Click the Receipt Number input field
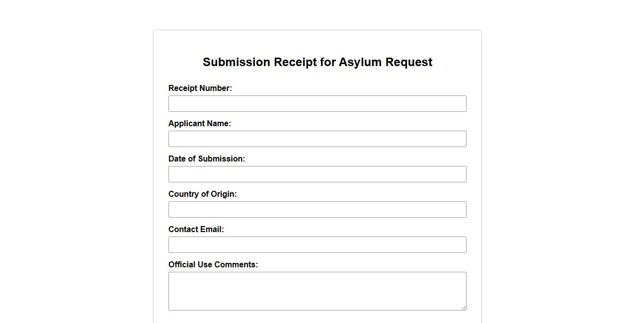 (x=317, y=104)
